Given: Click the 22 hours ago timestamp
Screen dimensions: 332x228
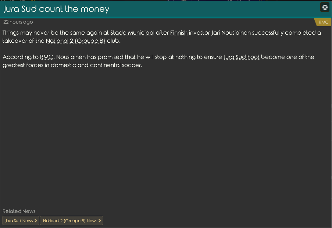Looking at the screenshot, I should pyautogui.click(x=18, y=22).
